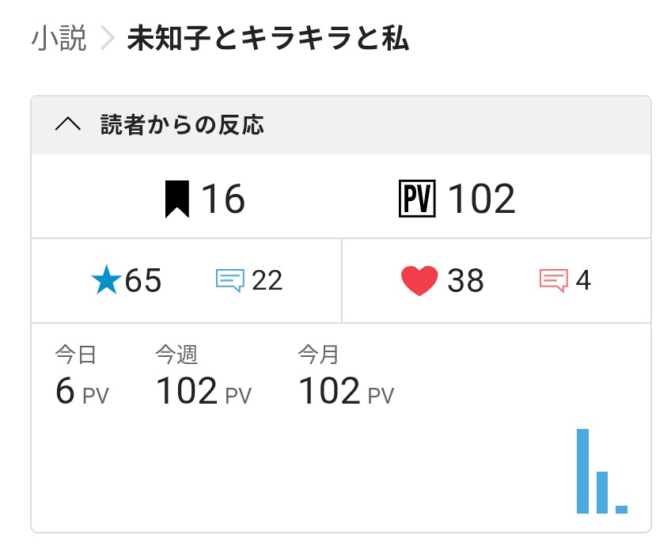This screenshot has width=671, height=554.
Task: Click the blue star rating icon
Action: click(105, 281)
